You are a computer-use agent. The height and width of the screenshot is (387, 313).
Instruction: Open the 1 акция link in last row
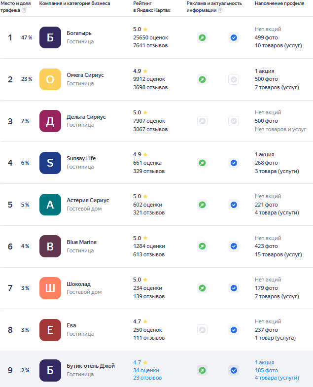tap(264, 362)
